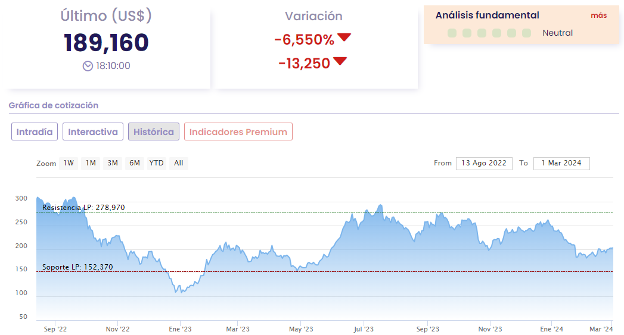Open the 'más' link in Análisis fundamental
The width and height of the screenshot is (624, 335).
point(598,15)
